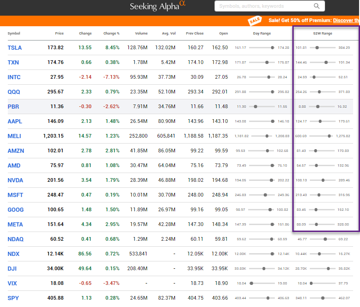The height and width of the screenshot is (307, 360).
Task: Click MELI price 1,203.15
Action: tap(53, 136)
